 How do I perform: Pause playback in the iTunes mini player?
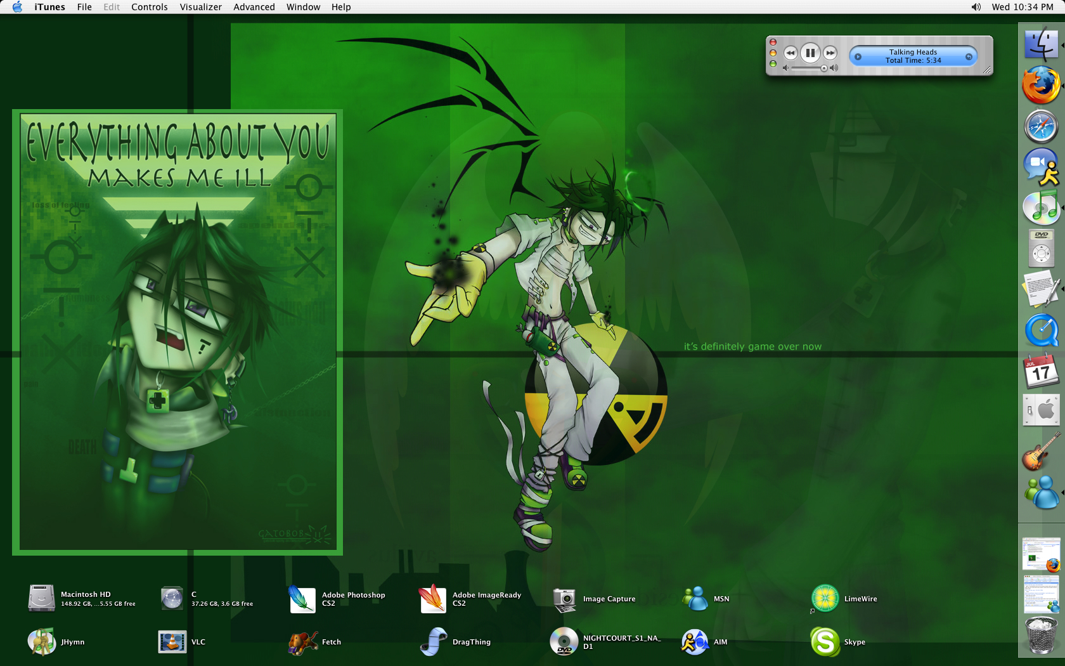point(810,53)
